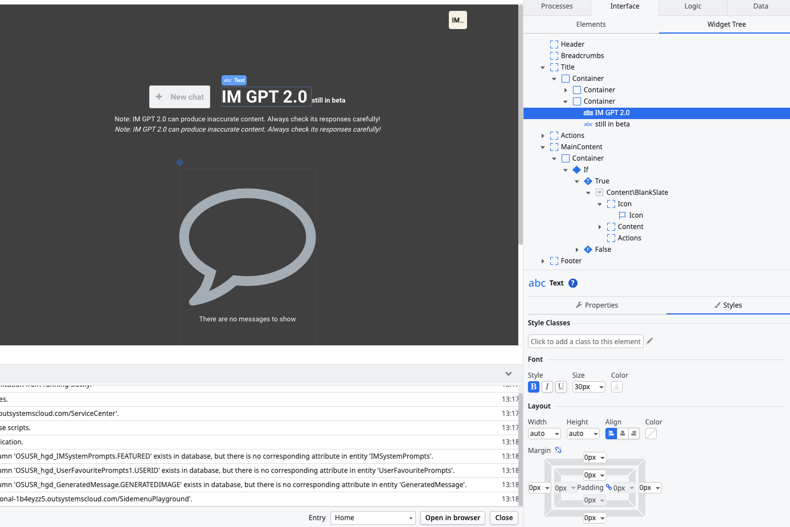The image size is (790, 527).
Task: Click the IM_ logo at top of canvas
Action: click(x=457, y=20)
